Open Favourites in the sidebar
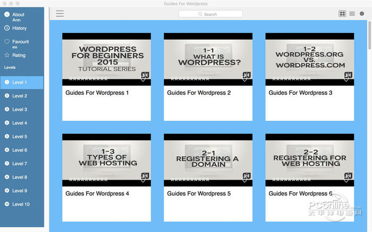 pos(22,43)
